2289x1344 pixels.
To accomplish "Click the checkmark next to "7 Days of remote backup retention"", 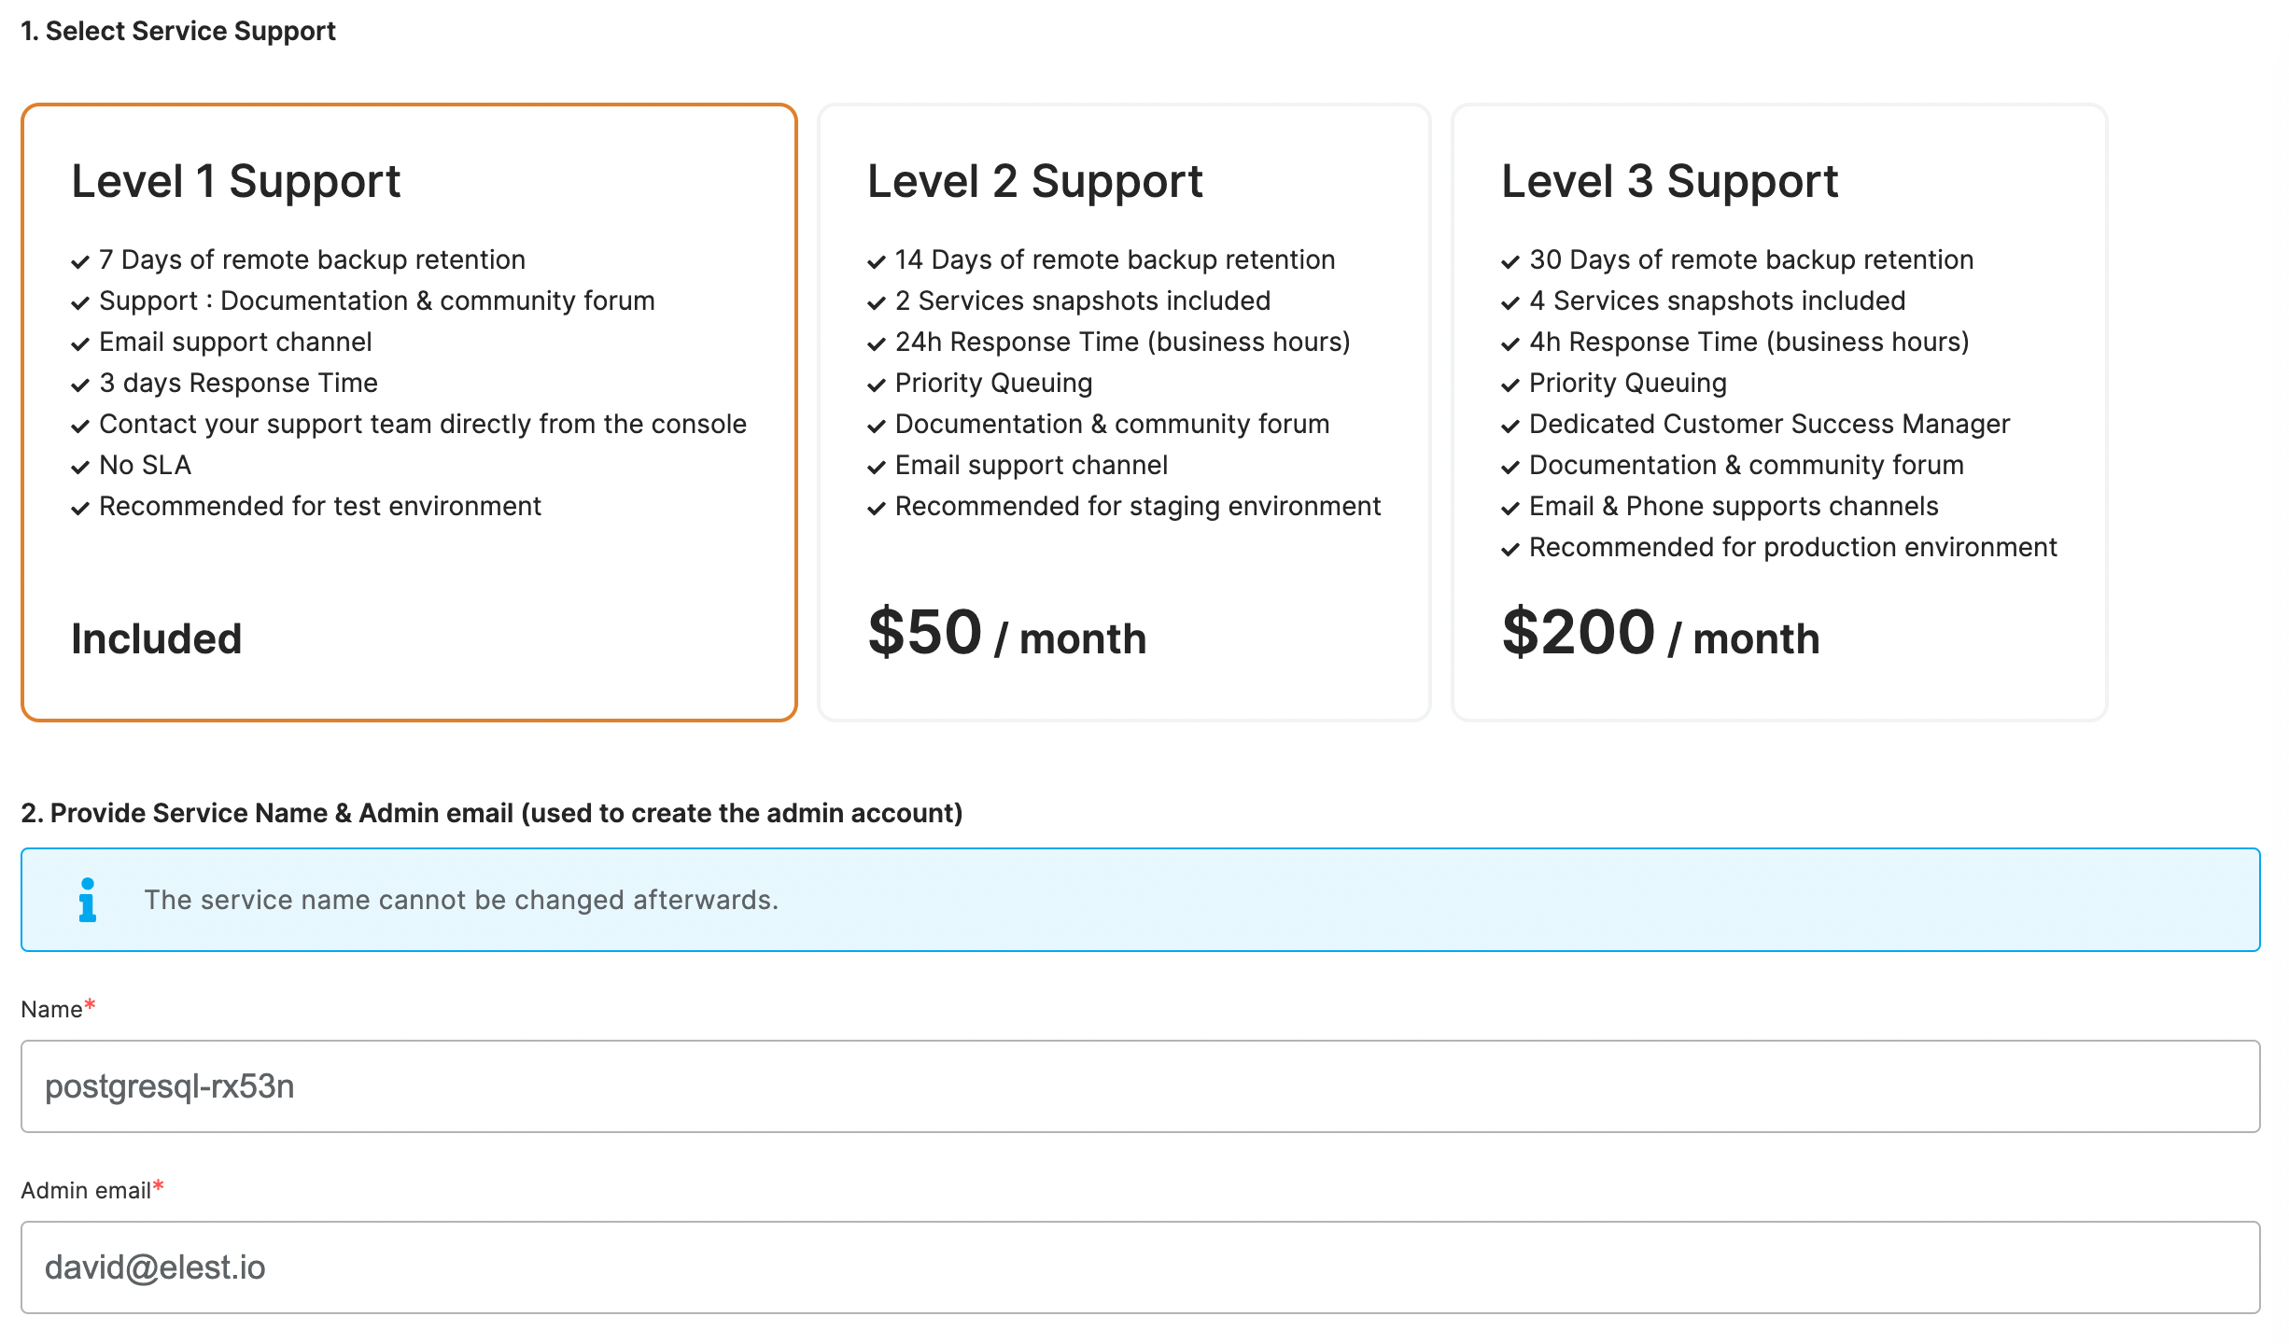I will click(x=80, y=261).
